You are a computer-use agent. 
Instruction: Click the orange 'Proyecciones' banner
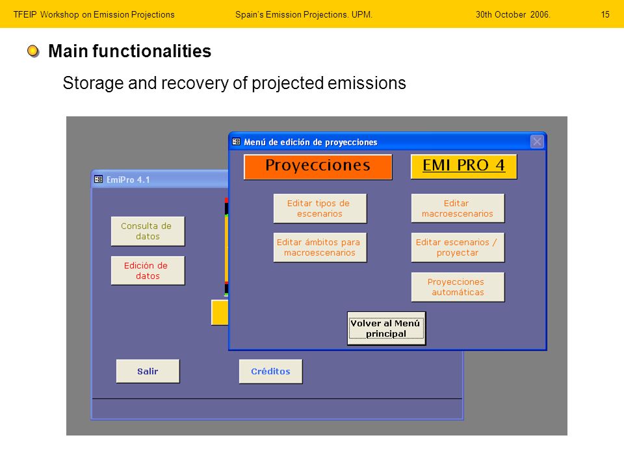[318, 167]
